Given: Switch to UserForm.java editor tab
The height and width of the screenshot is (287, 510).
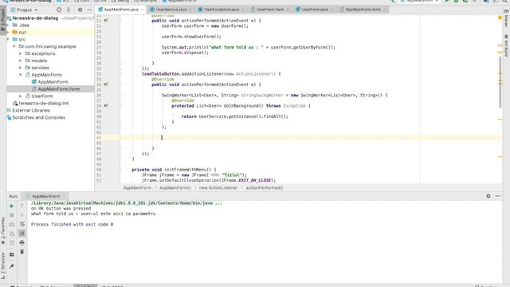Looking at the screenshot, I should coord(315,10).
